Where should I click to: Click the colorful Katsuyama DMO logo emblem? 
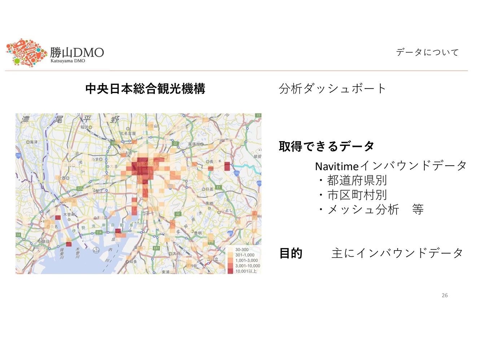[x=27, y=53]
